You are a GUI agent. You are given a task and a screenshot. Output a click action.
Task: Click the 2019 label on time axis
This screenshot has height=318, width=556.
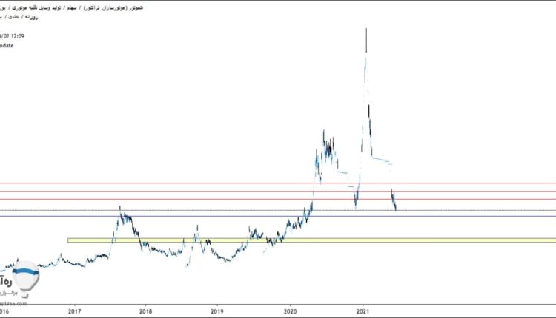pyautogui.click(x=218, y=312)
